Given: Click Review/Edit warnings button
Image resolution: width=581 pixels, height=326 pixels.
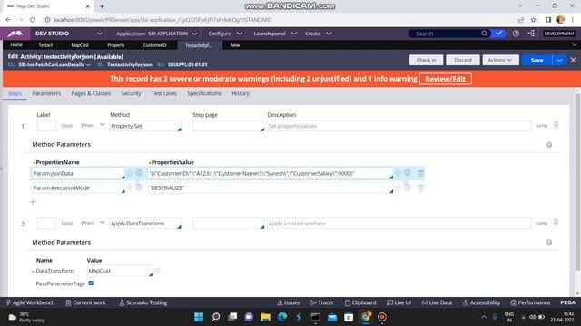Looking at the screenshot, I should tap(446, 79).
